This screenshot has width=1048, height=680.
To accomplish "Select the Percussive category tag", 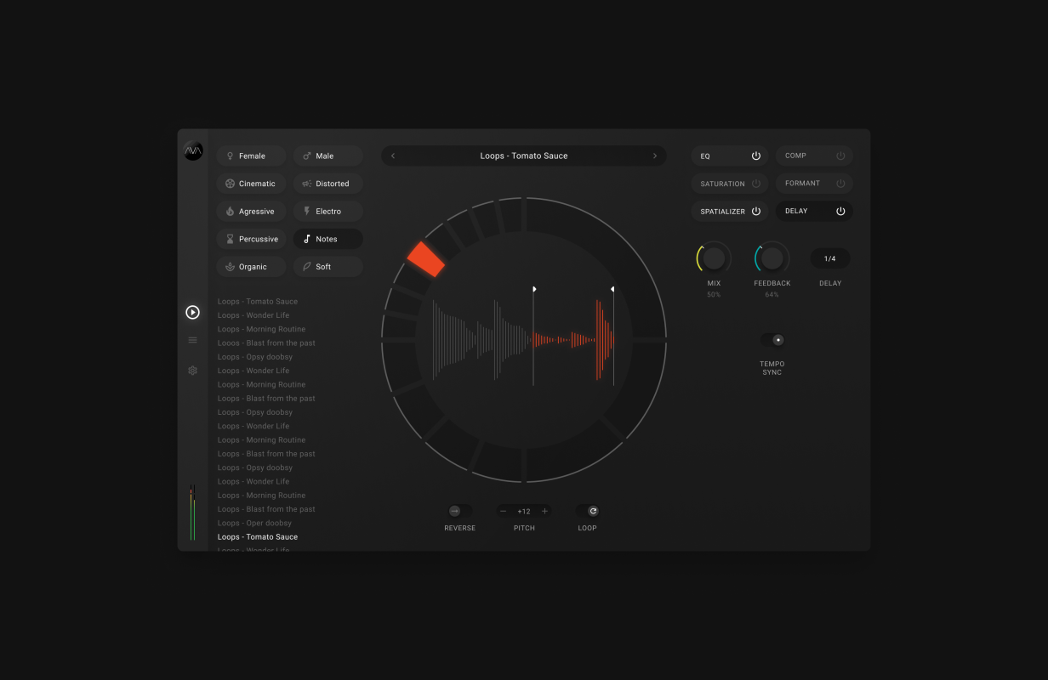I will 251,240.
